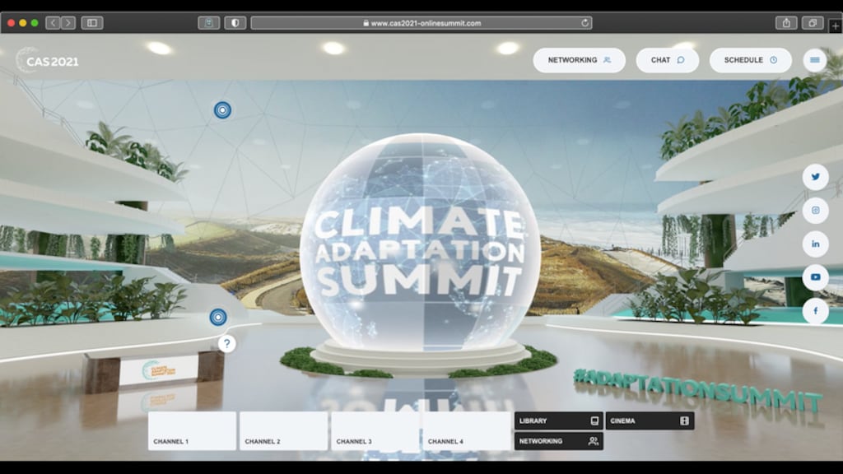Image resolution: width=843 pixels, height=474 pixels.
Task: Open the Chat panel
Action: pyautogui.click(x=667, y=60)
